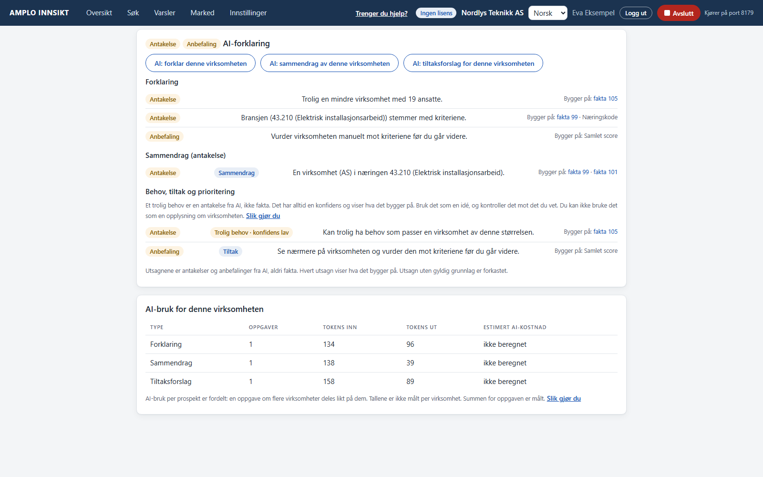Click the 'Sammendrag (antakelse)' heading
Image resolution: width=763 pixels, height=477 pixels.
pos(186,156)
